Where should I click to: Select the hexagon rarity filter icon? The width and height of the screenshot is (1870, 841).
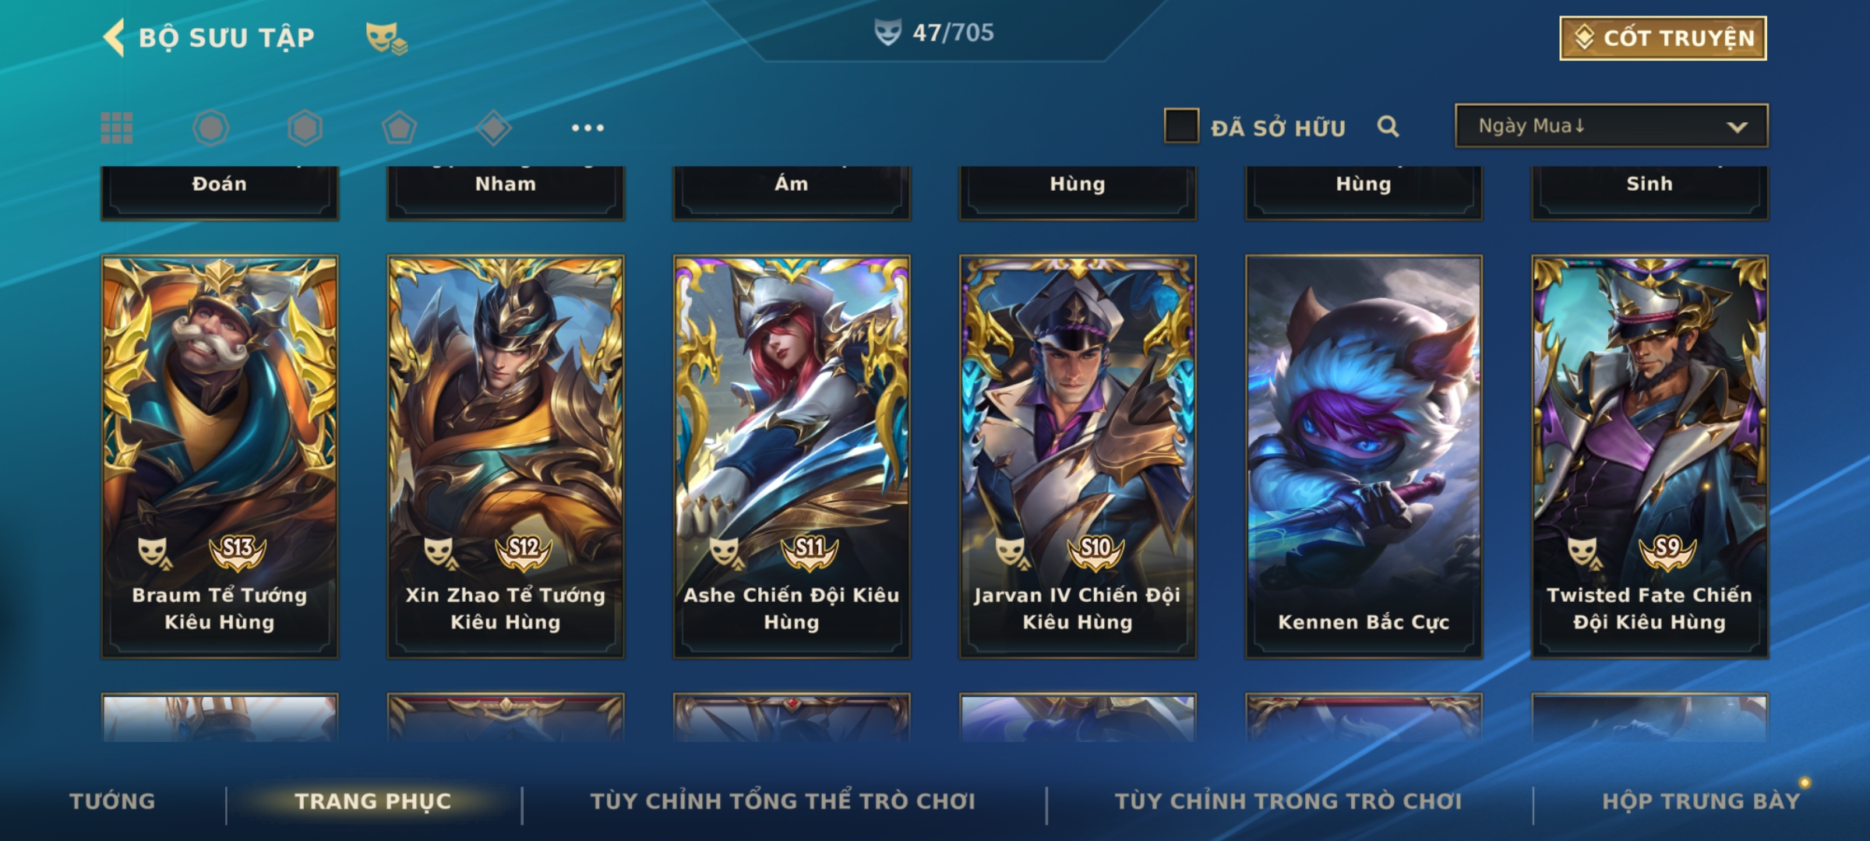point(305,128)
